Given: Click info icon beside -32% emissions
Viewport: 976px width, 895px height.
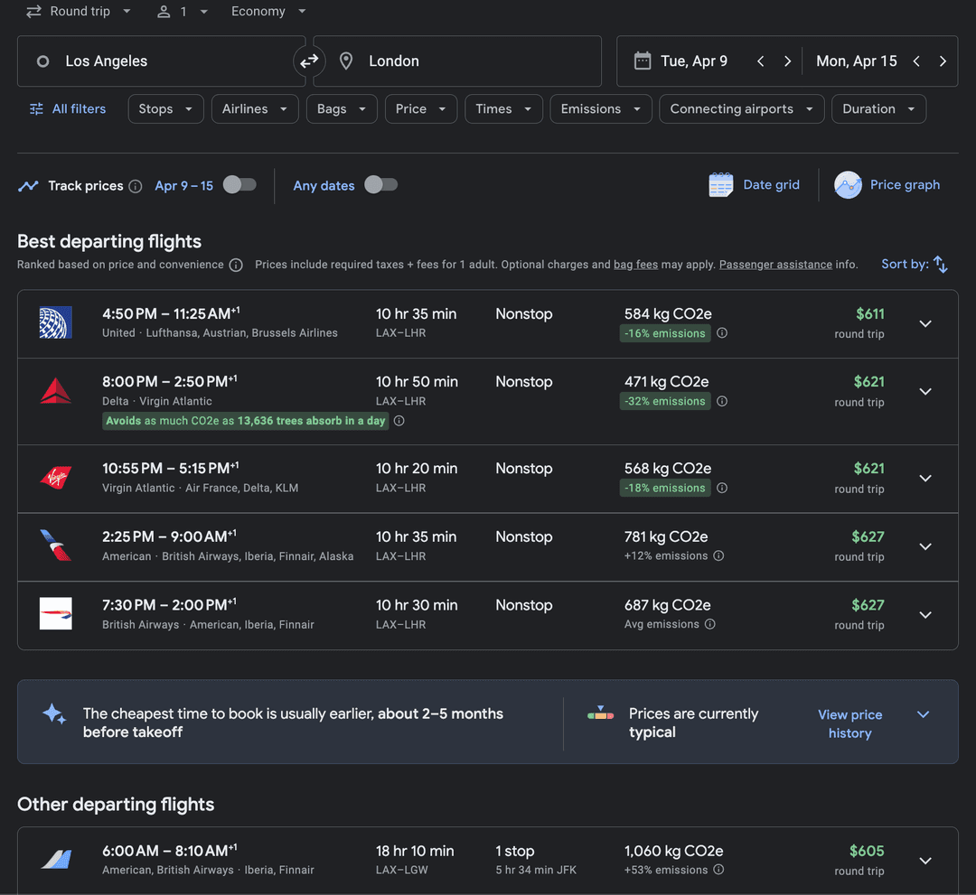Looking at the screenshot, I should 722,401.
